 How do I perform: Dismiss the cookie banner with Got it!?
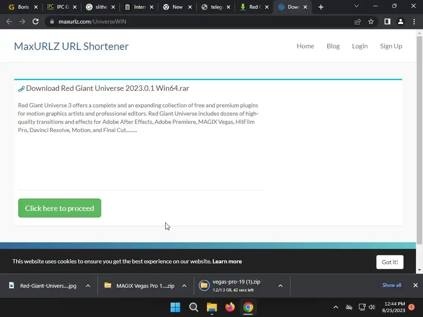click(x=390, y=262)
